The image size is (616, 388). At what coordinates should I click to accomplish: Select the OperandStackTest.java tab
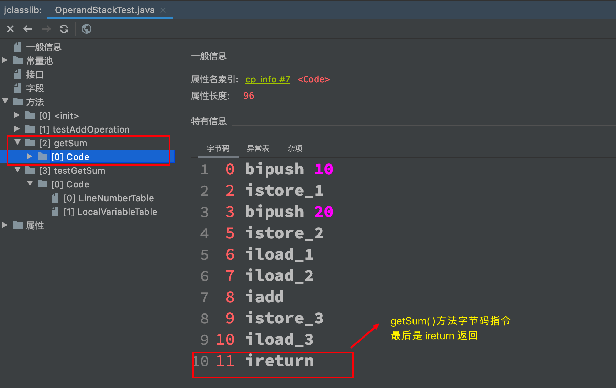(105, 10)
